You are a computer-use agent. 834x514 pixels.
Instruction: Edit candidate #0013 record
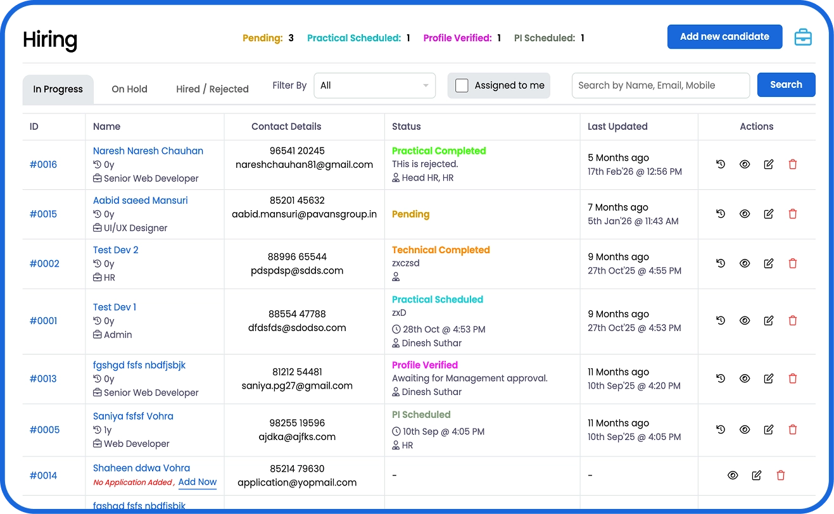tap(769, 379)
